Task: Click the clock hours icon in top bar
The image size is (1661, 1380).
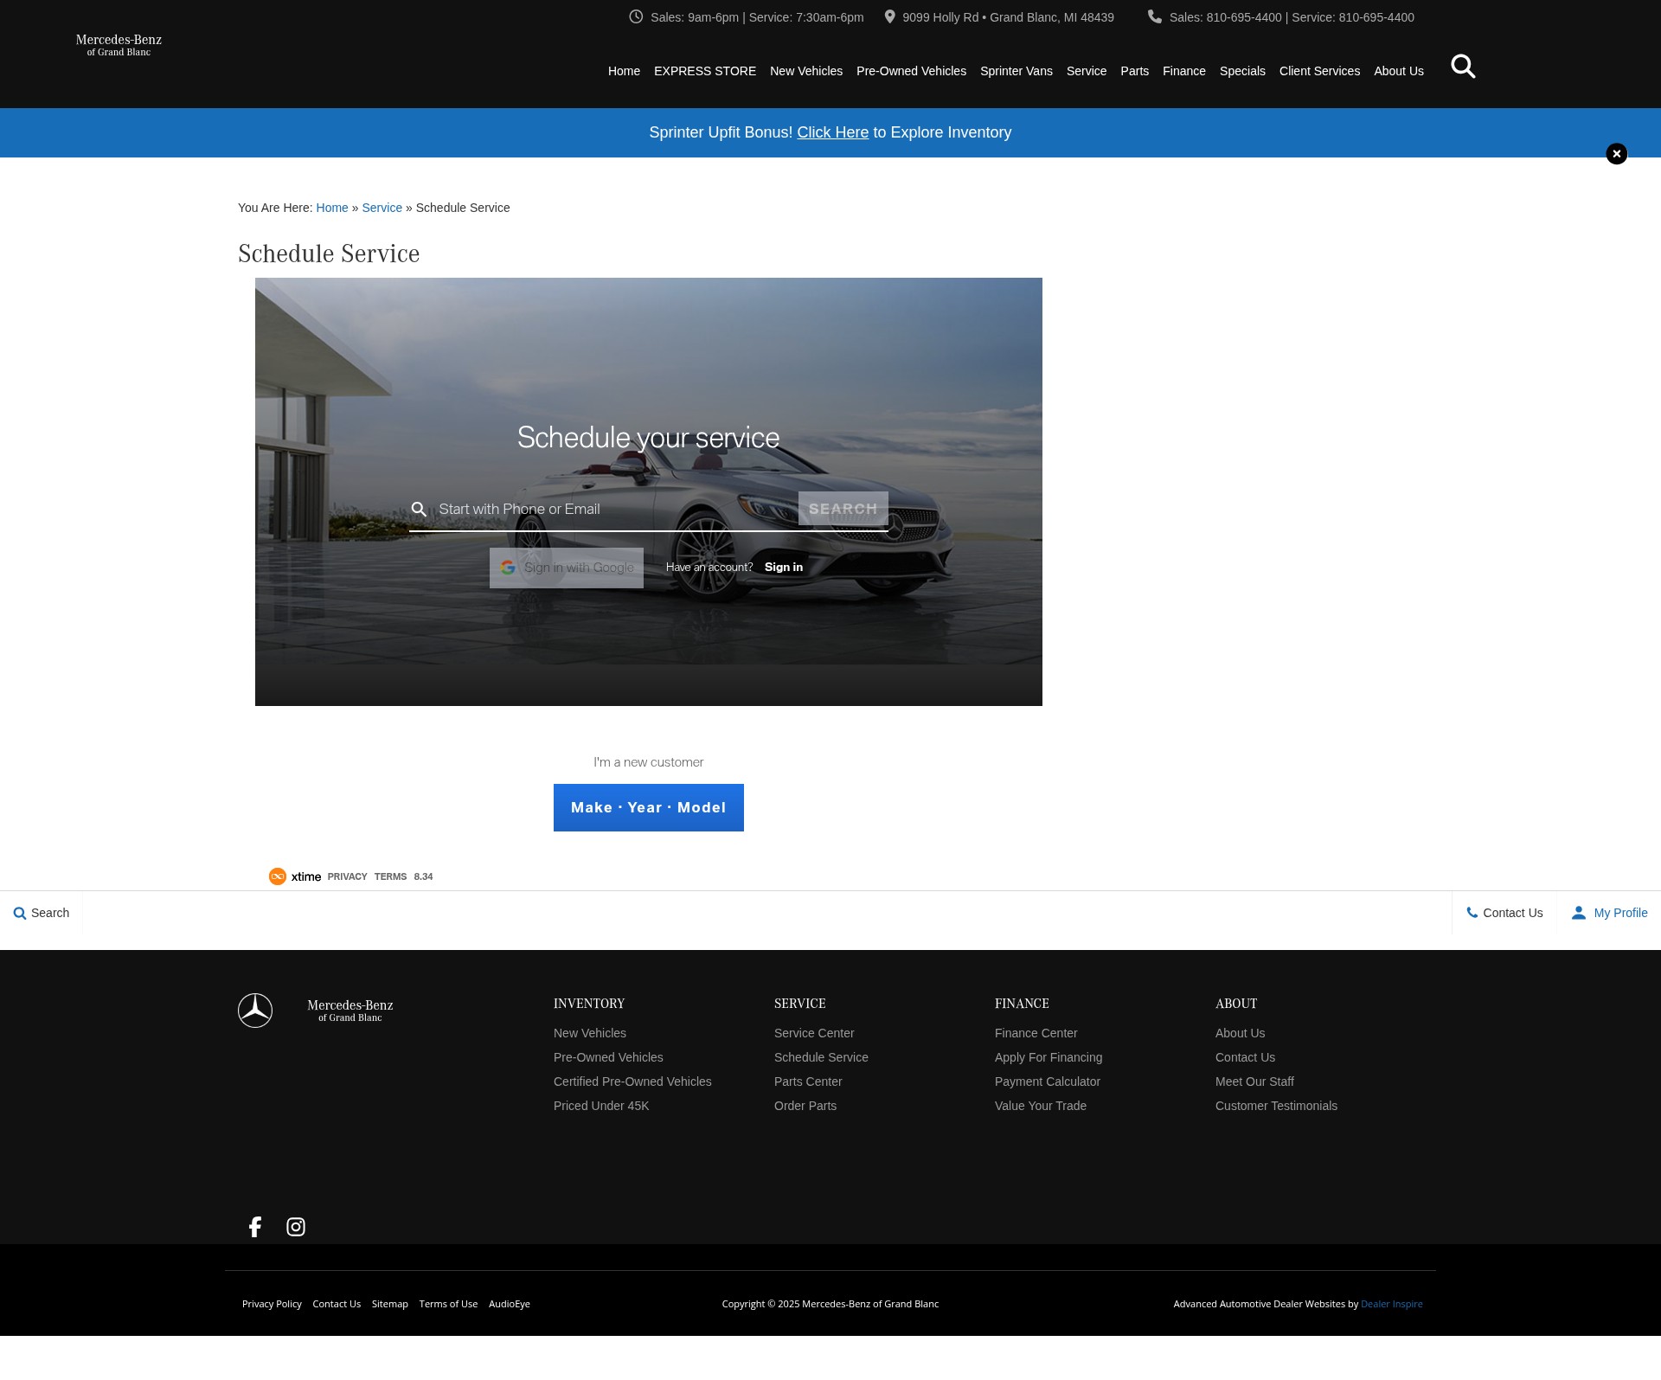Action: [x=636, y=16]
